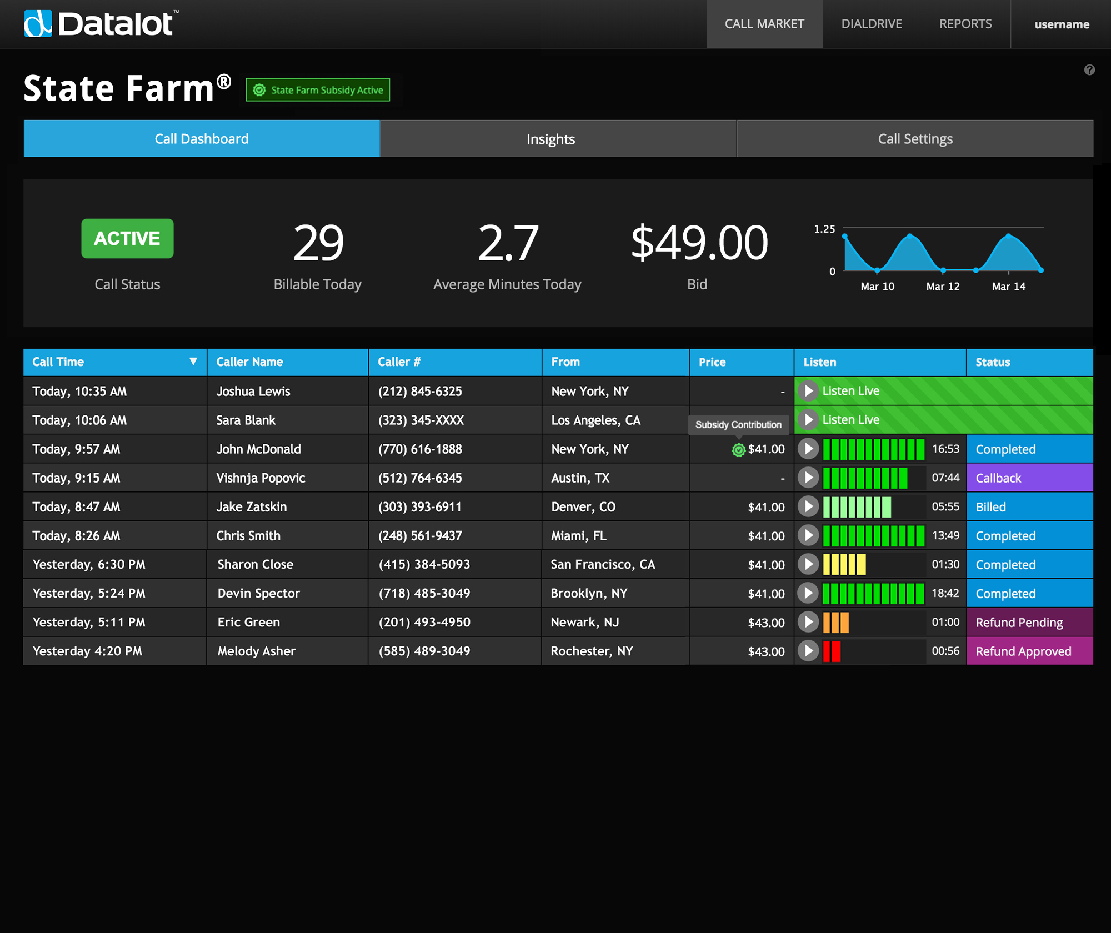Click the $49.00 Bid value

tap(699, 242)
